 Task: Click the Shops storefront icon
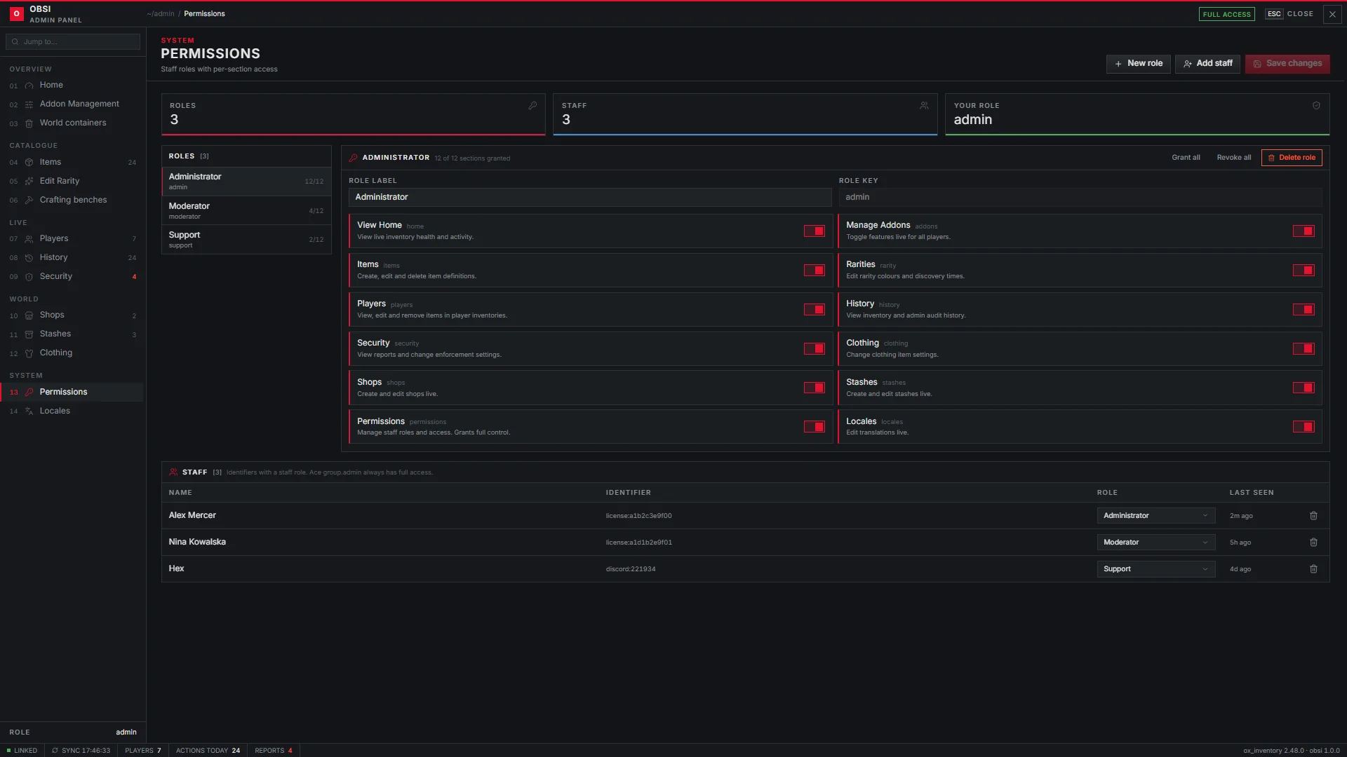(x=29, y=315)
